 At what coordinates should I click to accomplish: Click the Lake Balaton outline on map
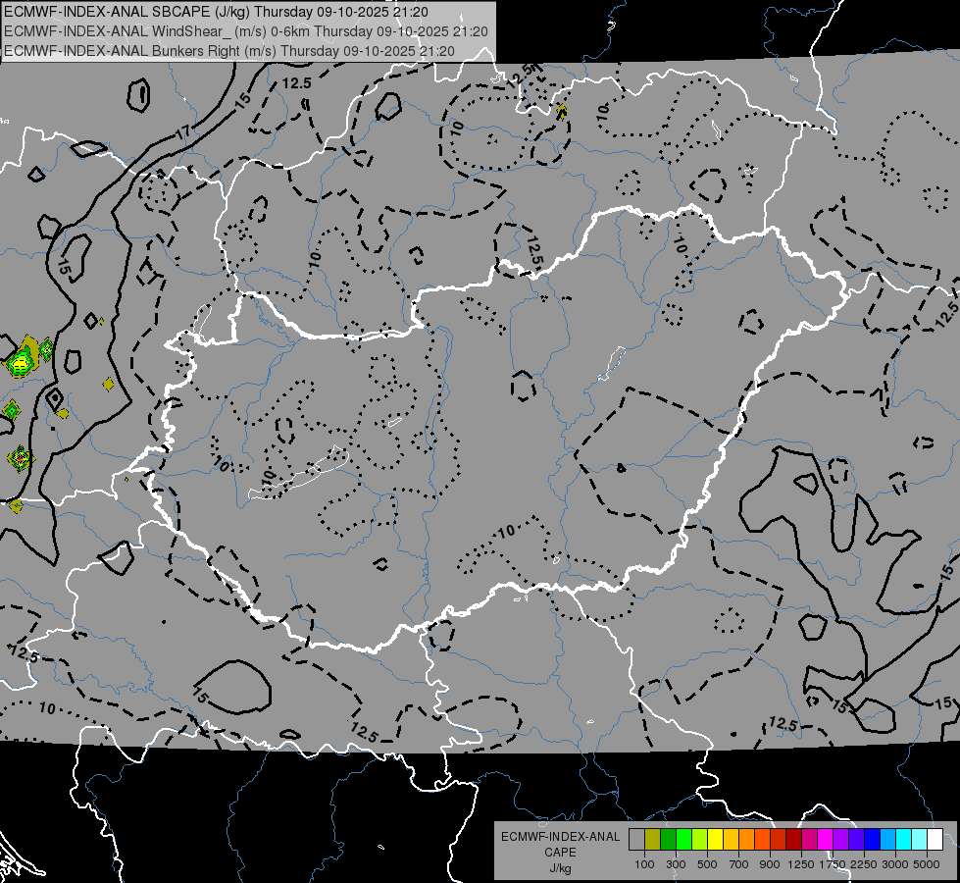point(298,473)
